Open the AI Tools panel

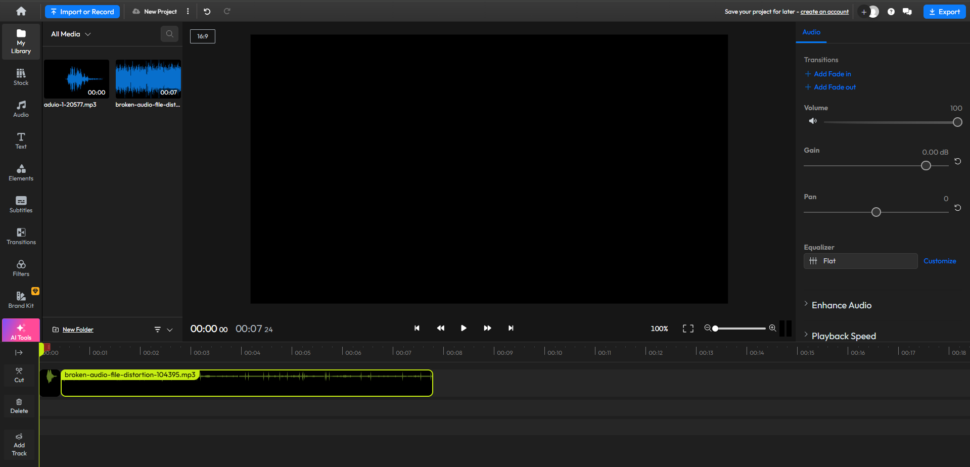coord(21,331)
